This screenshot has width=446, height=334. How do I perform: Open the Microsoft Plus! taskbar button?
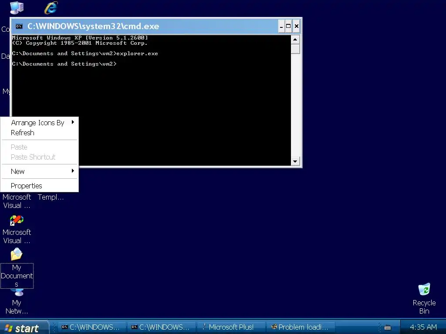coord(231,327)
